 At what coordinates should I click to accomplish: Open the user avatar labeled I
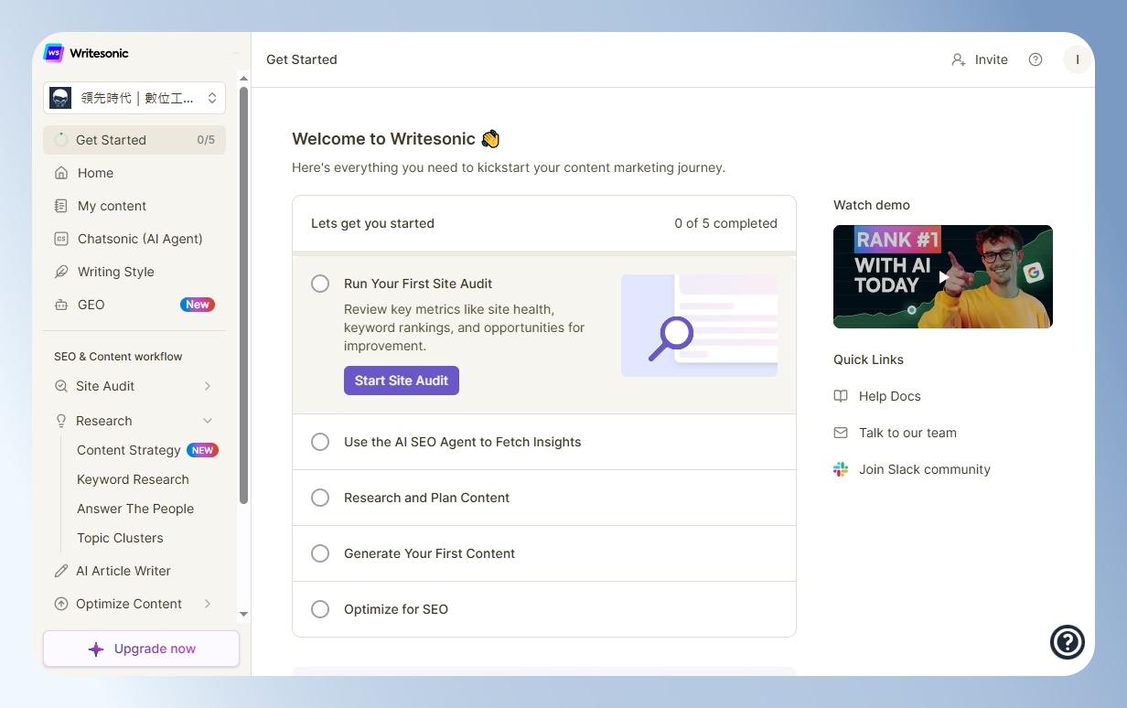coord(1078,59)
